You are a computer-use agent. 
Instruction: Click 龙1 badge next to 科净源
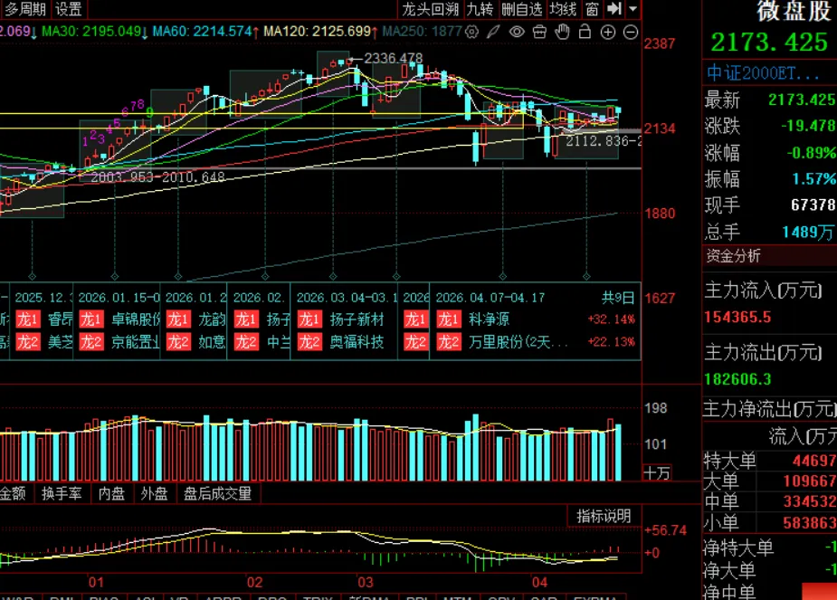click(449, 319)
